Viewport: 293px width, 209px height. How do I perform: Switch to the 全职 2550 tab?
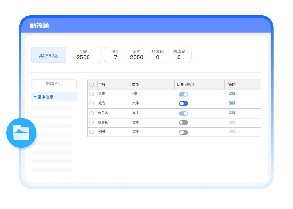(83, 55)
